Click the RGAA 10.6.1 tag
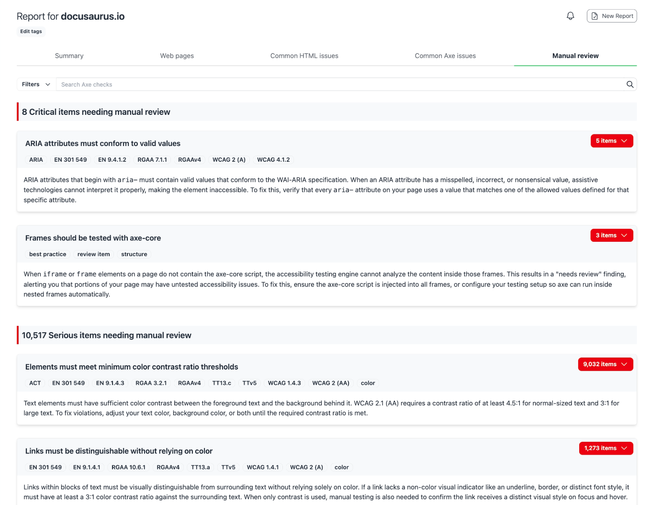The height and width of the screenshot is (505, 651). pyautogui.click(x=128, y=467)
